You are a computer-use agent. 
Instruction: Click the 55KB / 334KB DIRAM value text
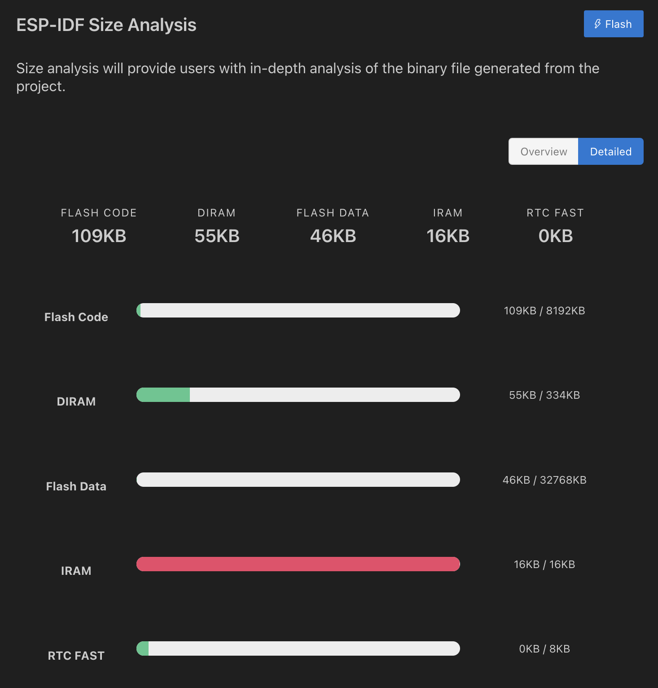(544, 395)
